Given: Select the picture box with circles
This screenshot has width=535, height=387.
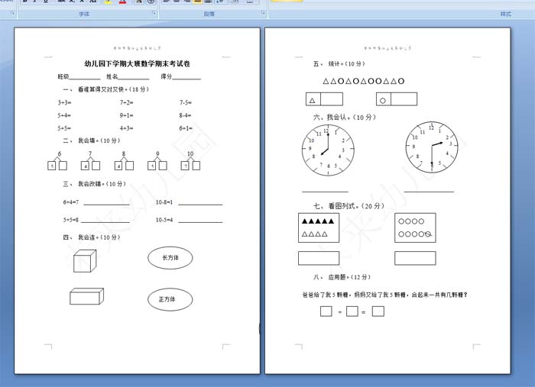Looking at the screenshot, I should (x=415, y=228).
